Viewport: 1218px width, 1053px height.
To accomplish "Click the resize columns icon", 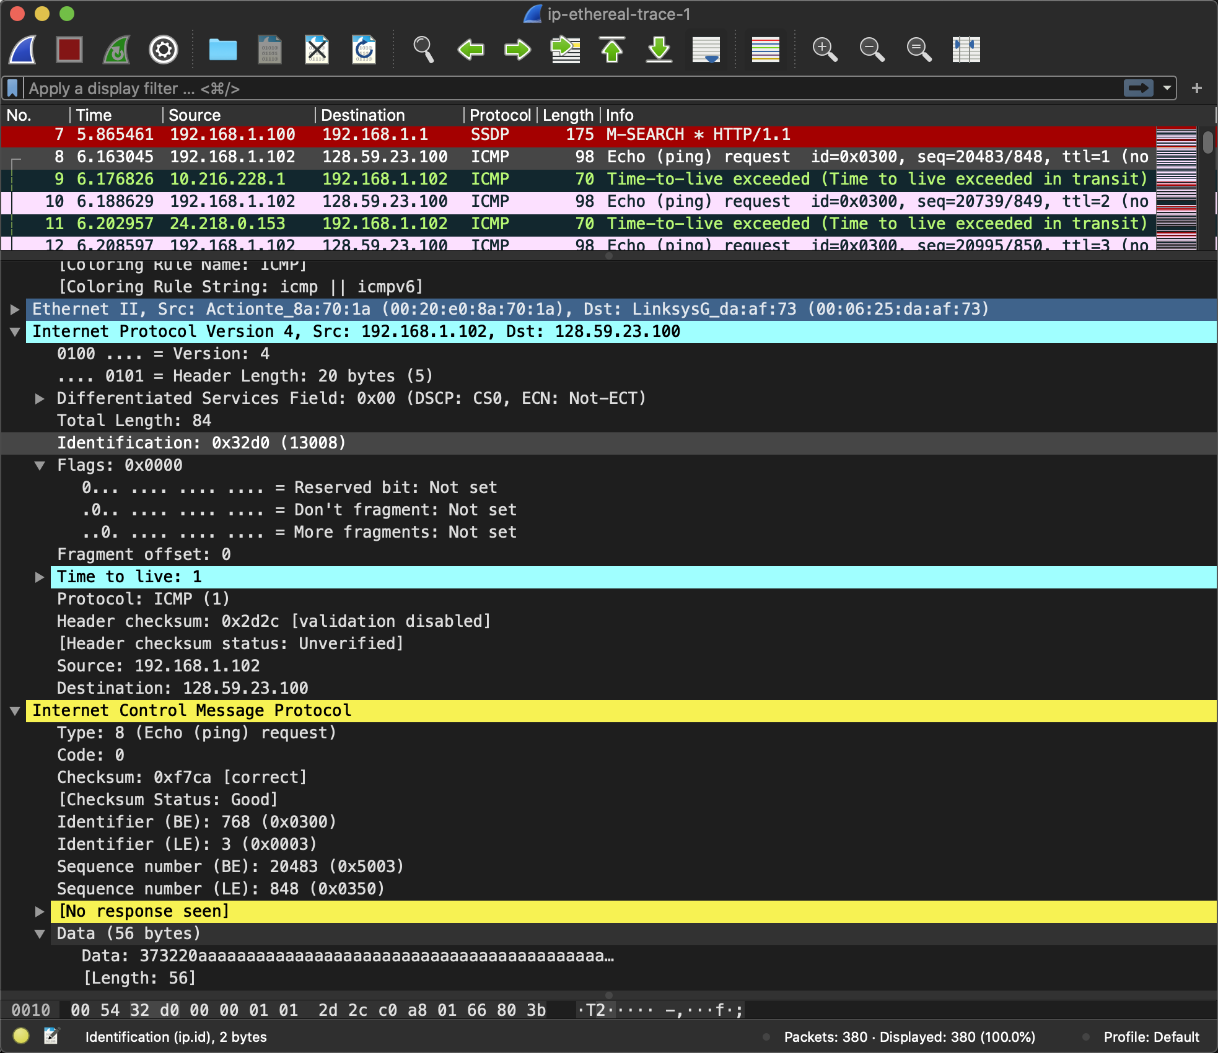I will 966,50.
